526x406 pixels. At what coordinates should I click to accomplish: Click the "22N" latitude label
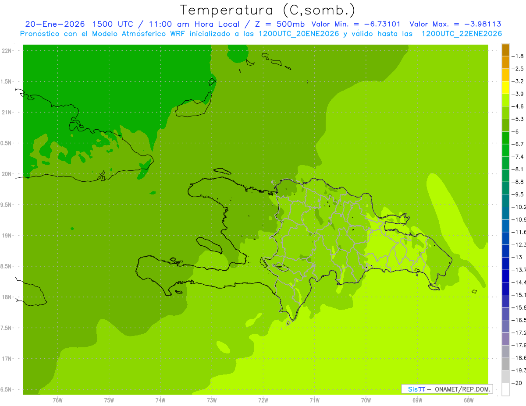(x=7, y=51)
